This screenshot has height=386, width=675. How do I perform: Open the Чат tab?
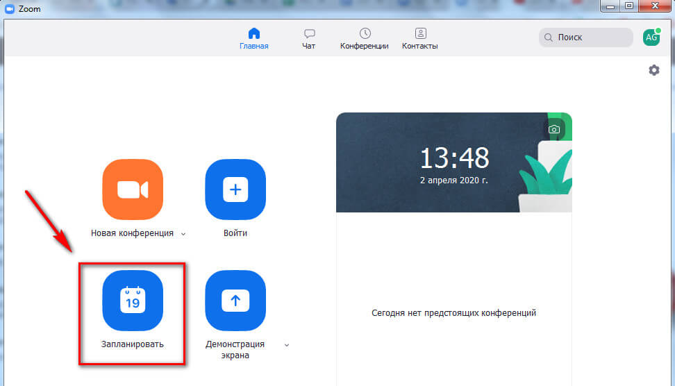click(x=309, y=39)
